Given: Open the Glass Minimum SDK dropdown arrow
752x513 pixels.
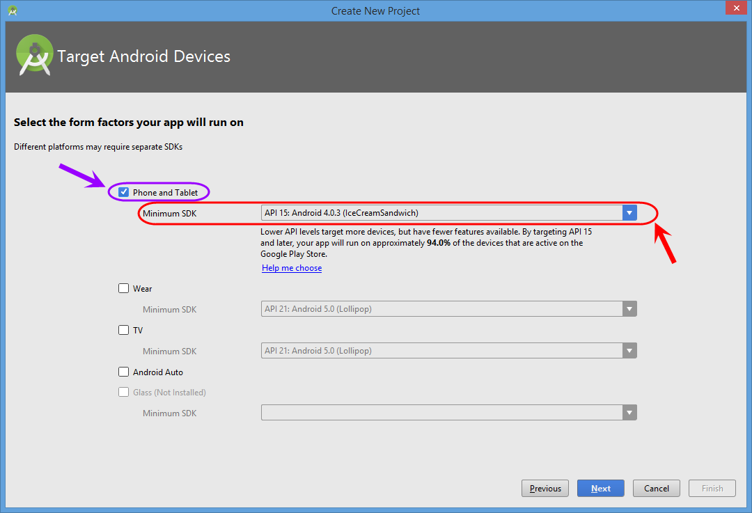Looking at the screenshot, I should pyautogui.click(x=629, y=412).
